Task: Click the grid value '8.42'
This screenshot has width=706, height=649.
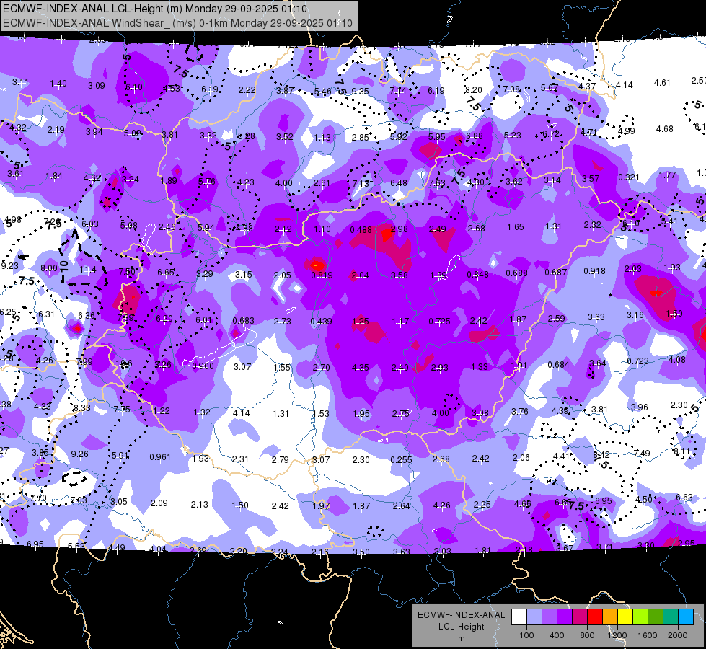Action: click(601, 455)
